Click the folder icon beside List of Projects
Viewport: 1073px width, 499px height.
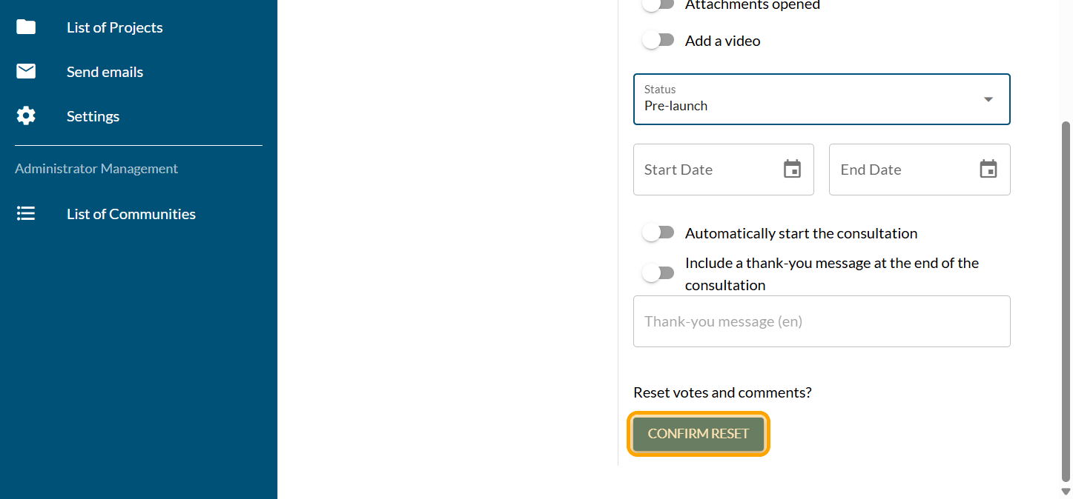26,27
